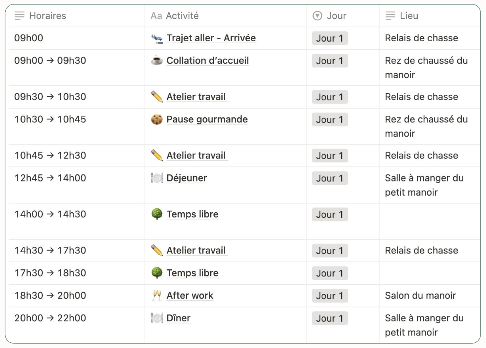The image size is (486, 348).
Task: Click the Salon du manoir location cell
Action: 429,296
